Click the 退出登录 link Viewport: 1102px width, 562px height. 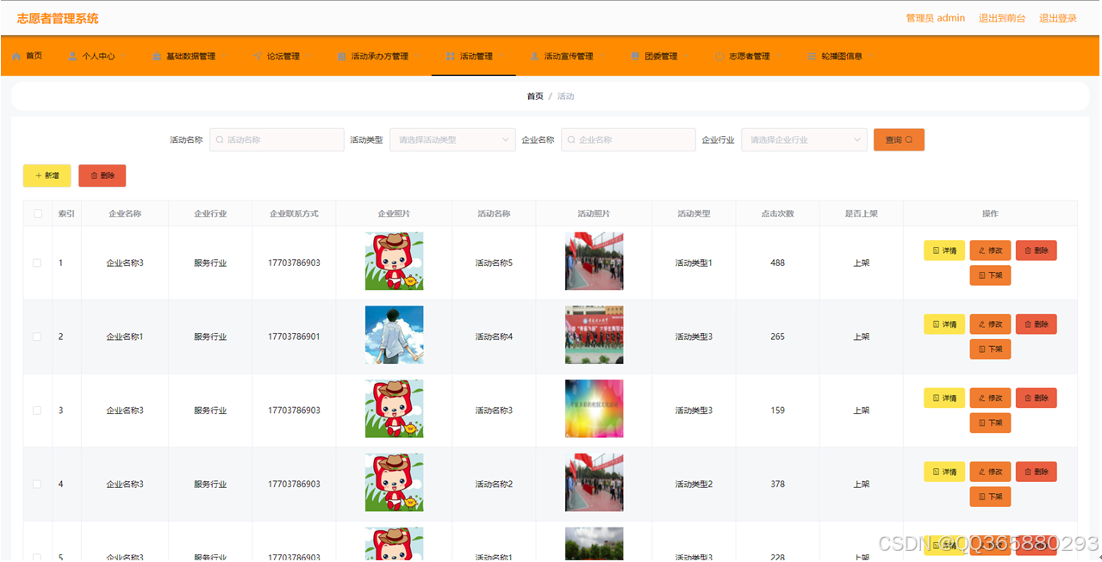1058,18
